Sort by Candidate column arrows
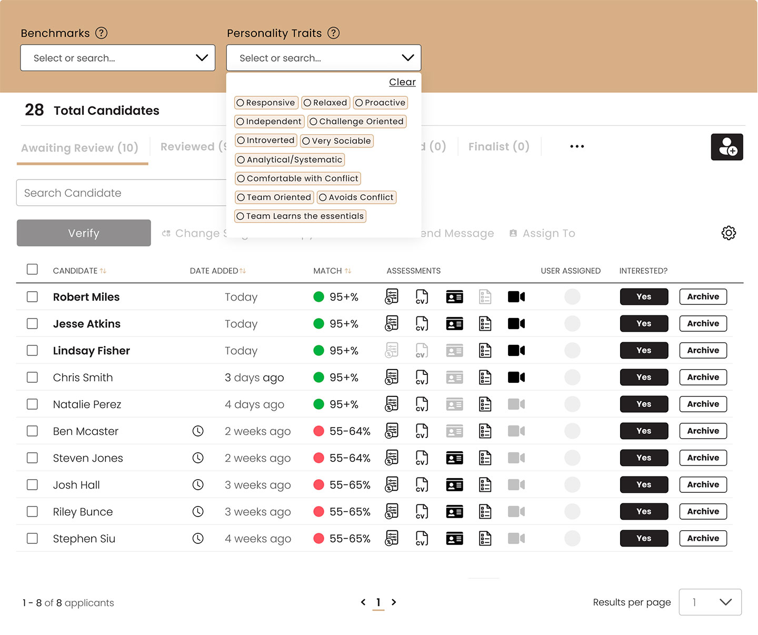The width and height of the screenshot is (758, 635). click(x=103, y=271)
